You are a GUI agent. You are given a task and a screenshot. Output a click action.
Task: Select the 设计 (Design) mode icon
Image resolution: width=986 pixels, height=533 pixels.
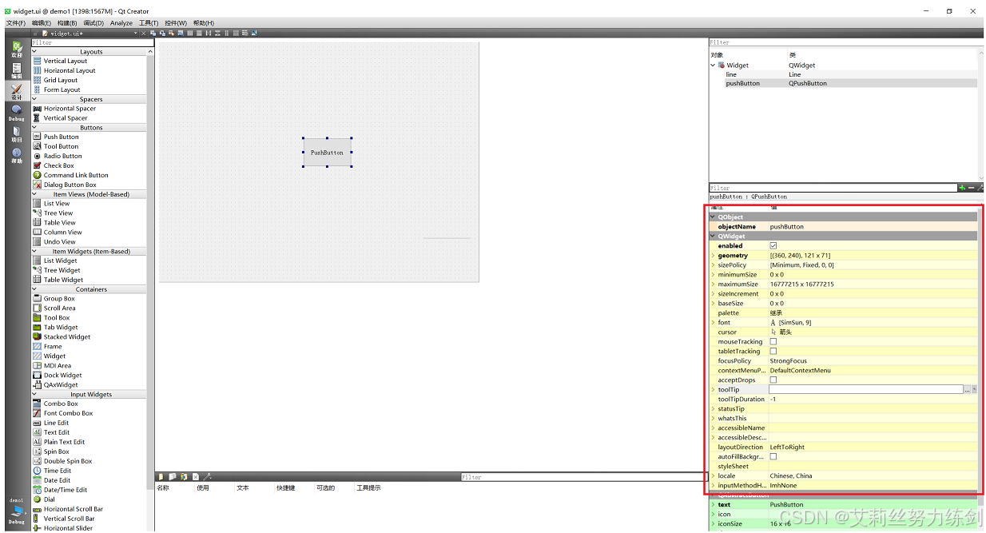pyautogui.click(x=17, y=92)
